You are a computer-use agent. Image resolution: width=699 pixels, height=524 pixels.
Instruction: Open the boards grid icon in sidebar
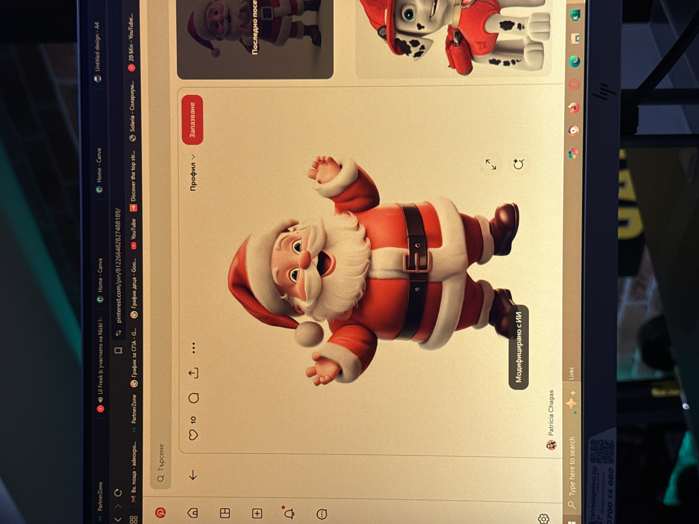225,513
